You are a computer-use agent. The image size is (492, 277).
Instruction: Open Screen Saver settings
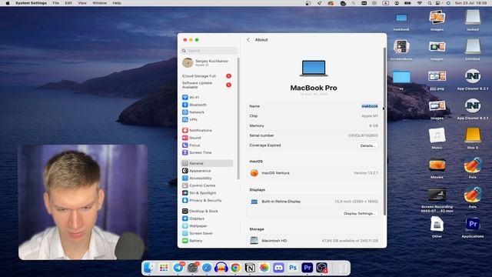click(198, 233)
